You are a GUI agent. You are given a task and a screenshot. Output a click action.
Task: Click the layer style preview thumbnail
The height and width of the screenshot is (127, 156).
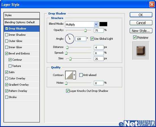pos(141,51)
